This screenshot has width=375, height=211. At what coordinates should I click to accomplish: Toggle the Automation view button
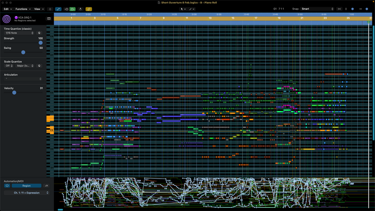(59, 9)
